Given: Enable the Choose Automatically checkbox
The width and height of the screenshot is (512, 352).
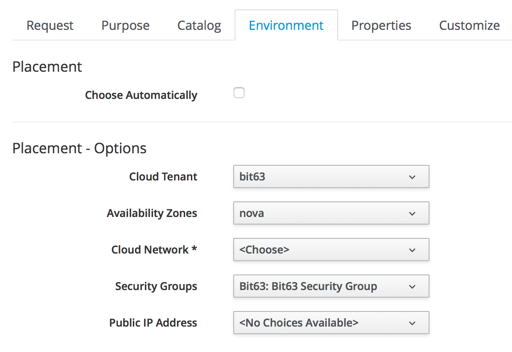Looking at the screenshot, I should tap(239, 93).
